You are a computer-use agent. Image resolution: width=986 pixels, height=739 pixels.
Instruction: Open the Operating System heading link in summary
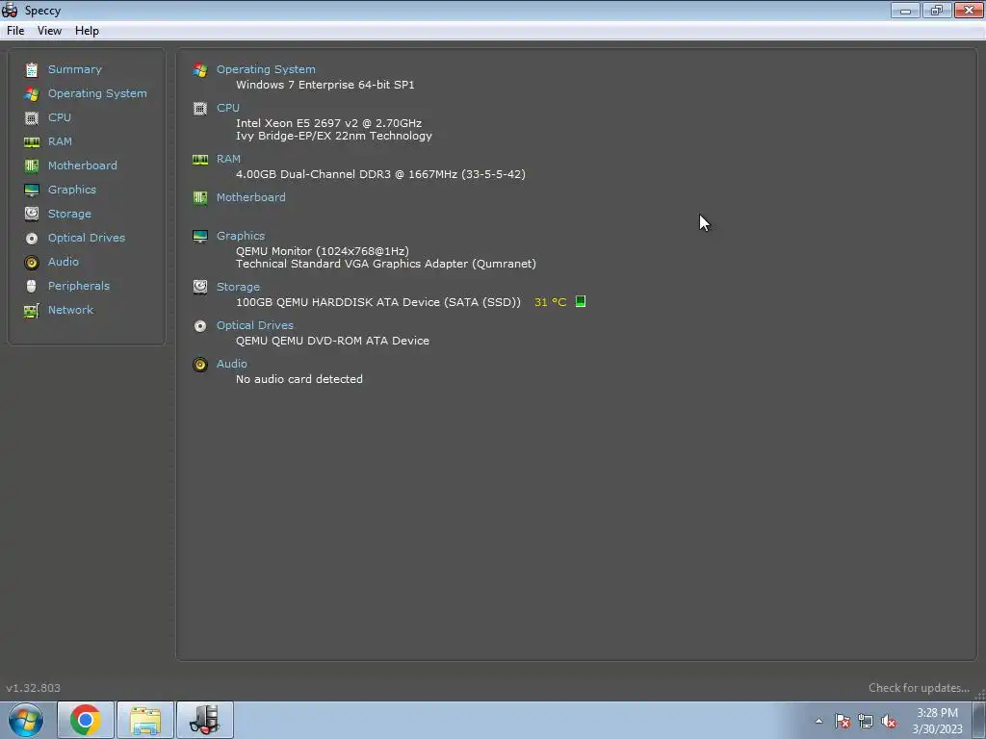pos(266,69)
